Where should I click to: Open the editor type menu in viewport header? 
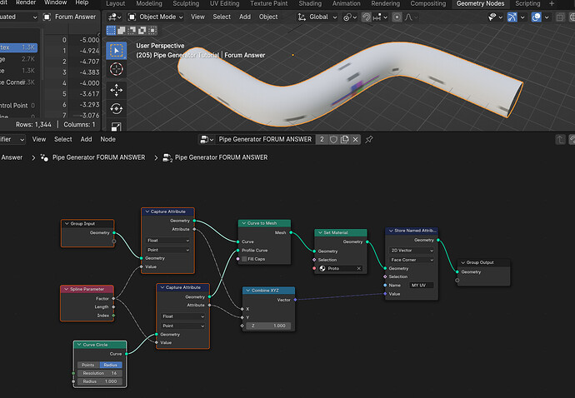[x=115, y=17]
